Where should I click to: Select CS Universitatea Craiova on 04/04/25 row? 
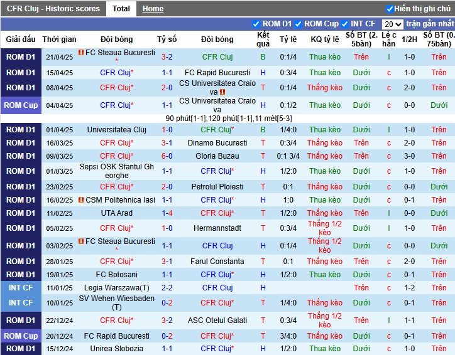[217, 105]
